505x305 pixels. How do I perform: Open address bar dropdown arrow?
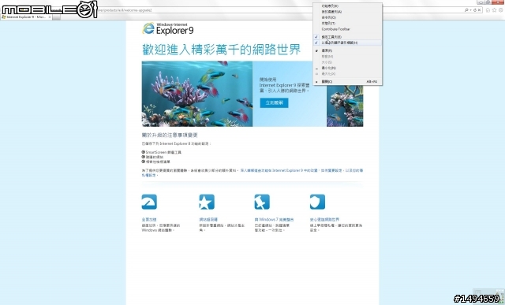tap(470, 10)
